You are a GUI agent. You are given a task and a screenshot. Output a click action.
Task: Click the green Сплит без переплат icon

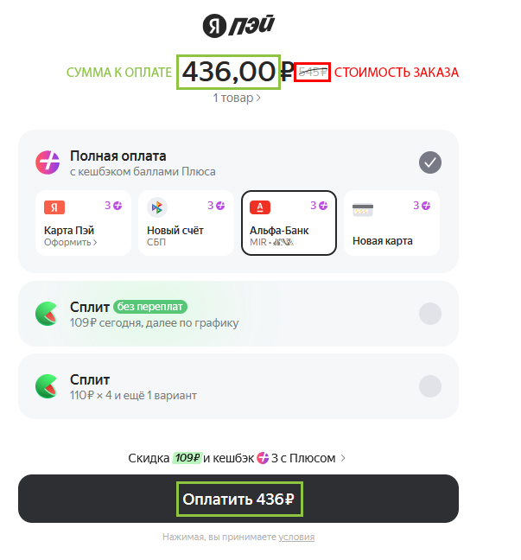point(48,314)
